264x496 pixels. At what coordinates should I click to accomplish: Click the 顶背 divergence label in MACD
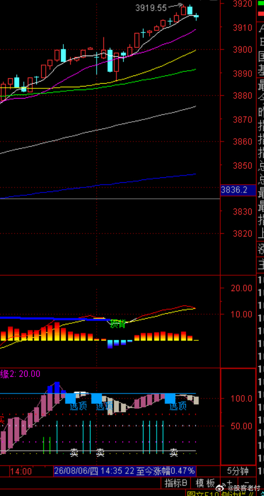pyautogui.click(x=118, y=324)
